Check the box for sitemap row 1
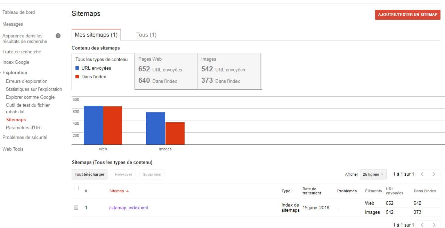The image size is (445, 228). [76, 208]
